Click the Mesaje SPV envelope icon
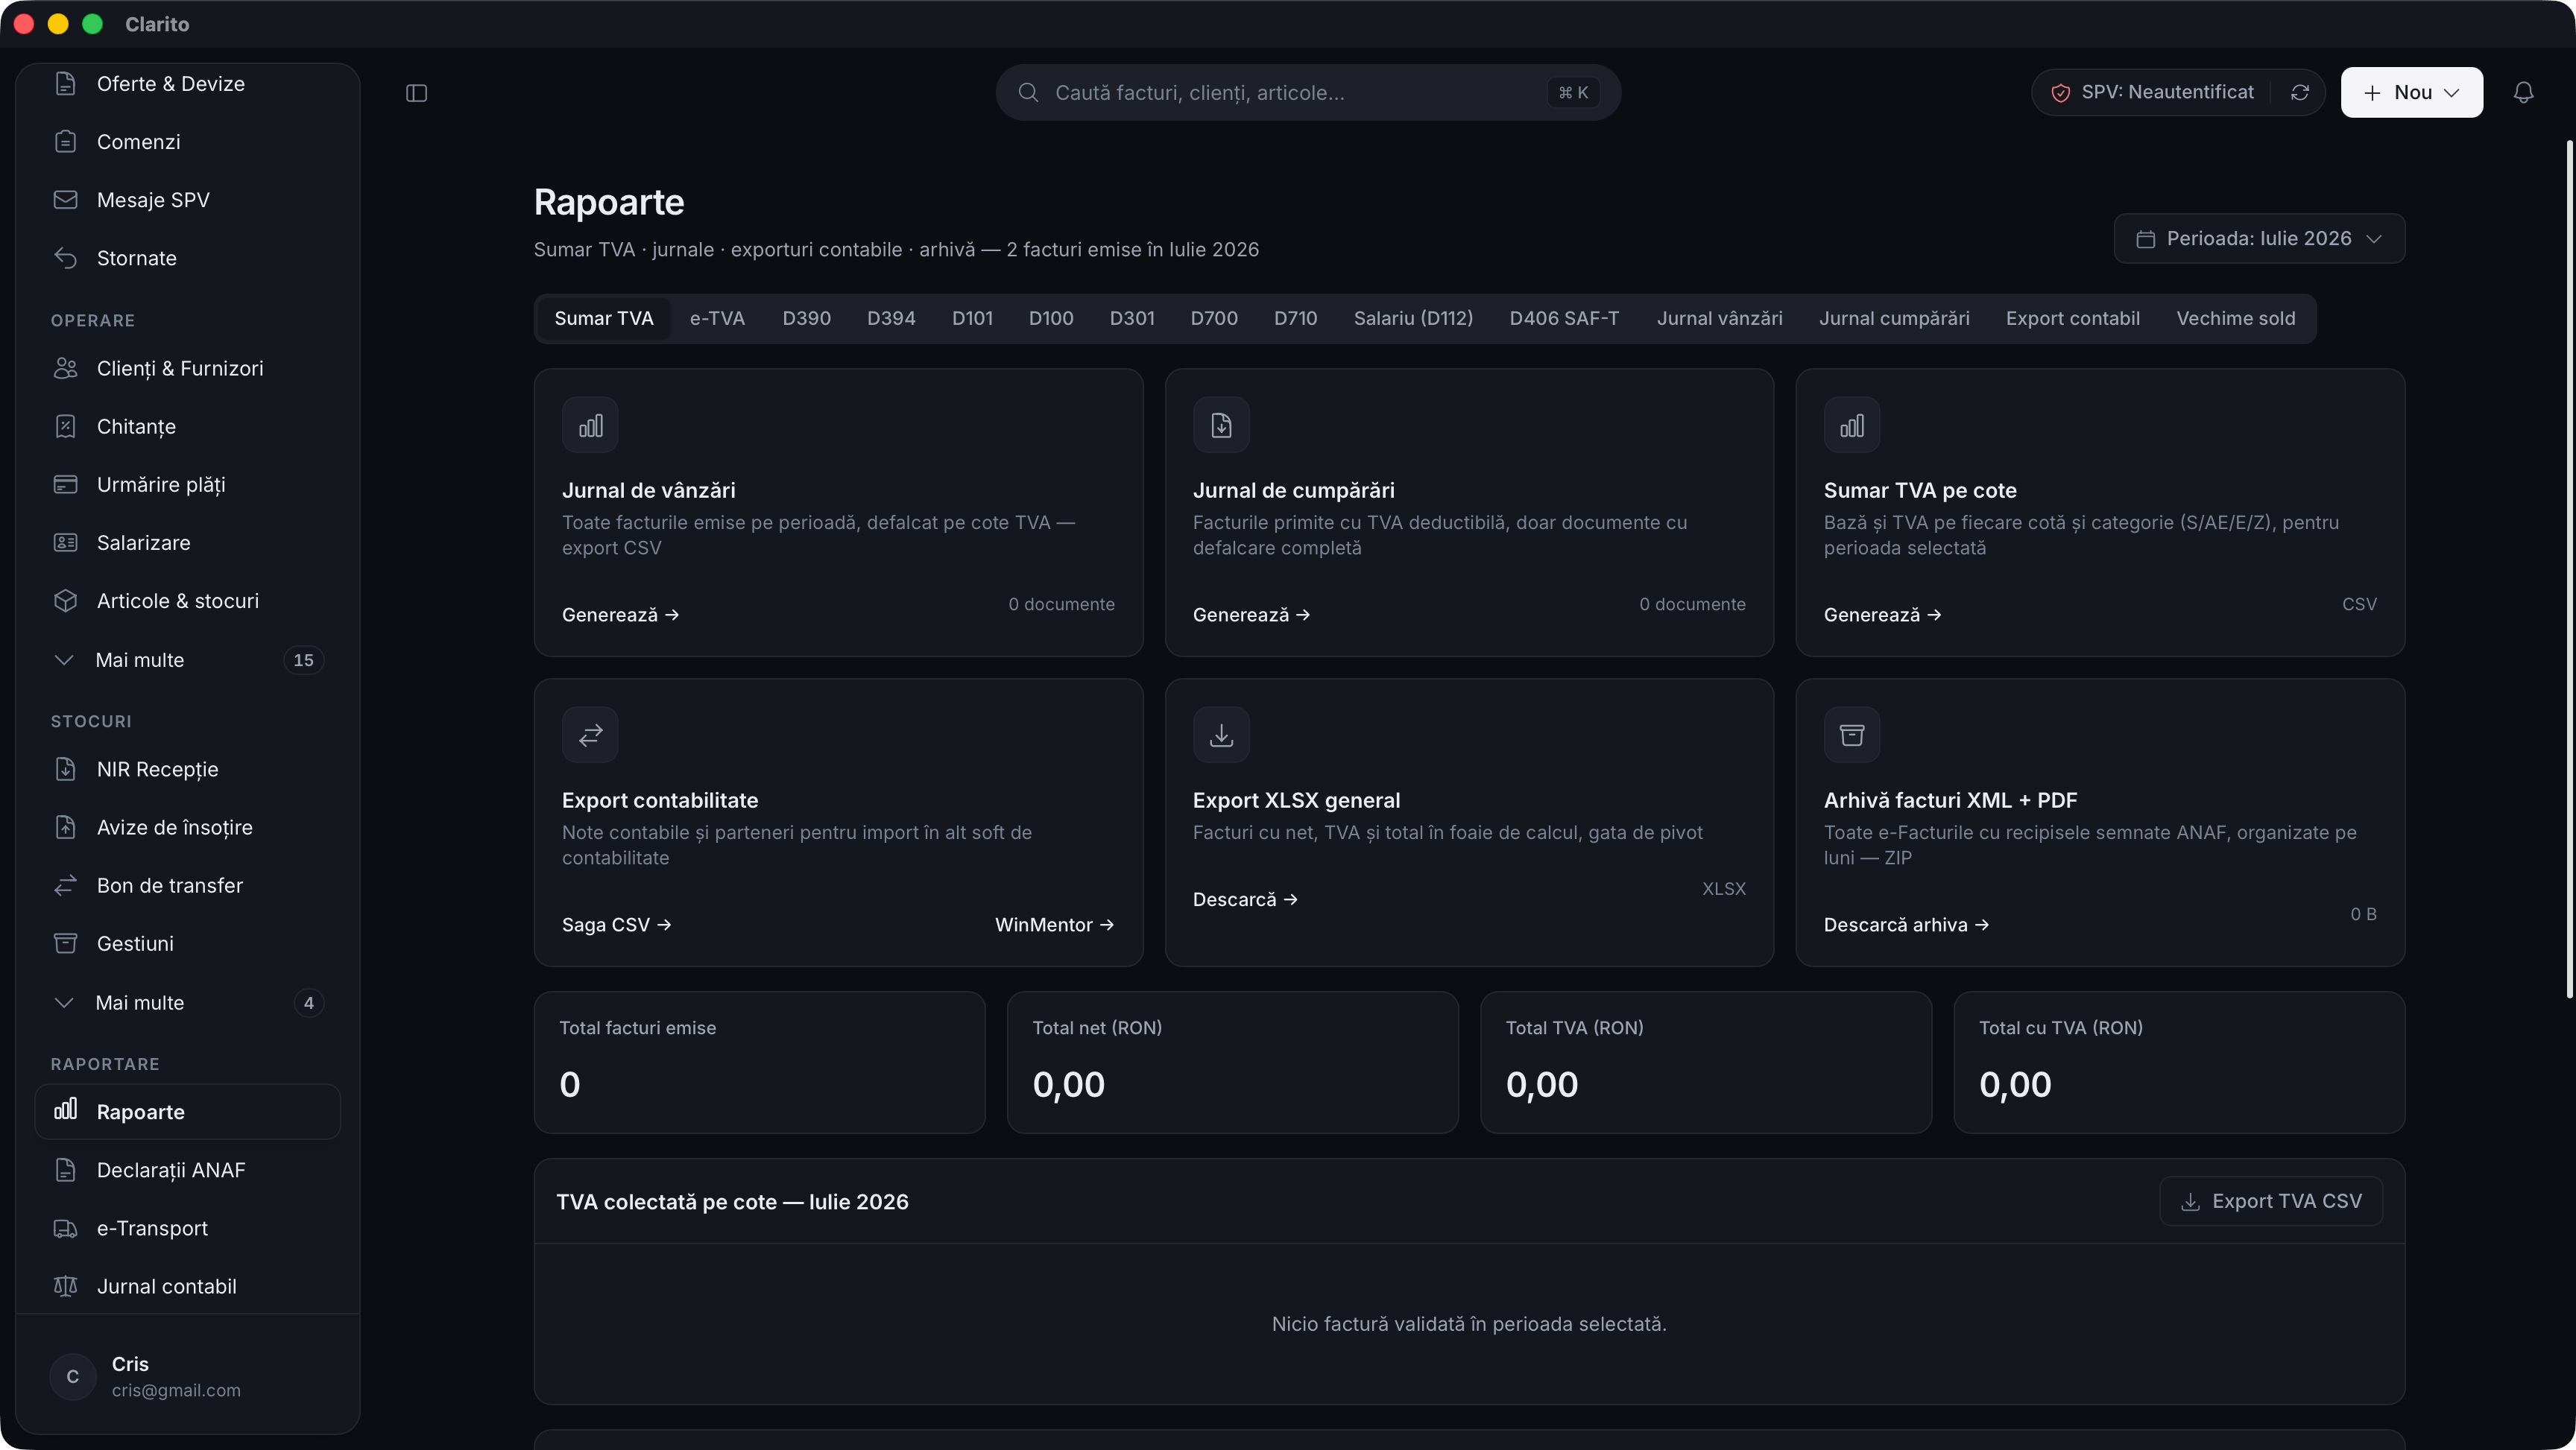The image size is (2576, 1450). [65, 200]
